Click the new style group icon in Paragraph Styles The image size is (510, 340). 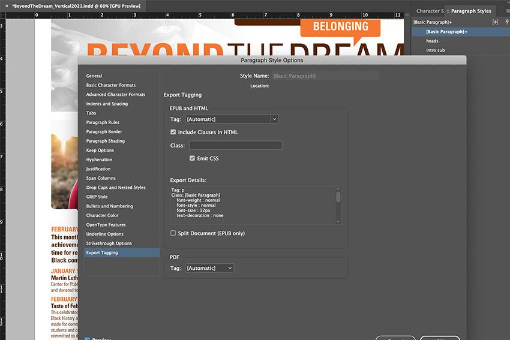pyautogui.click(x=495, y=22)
